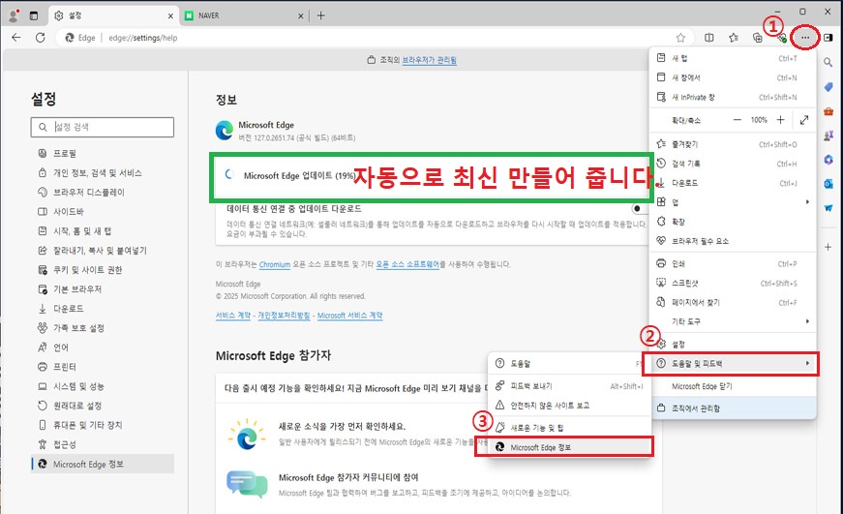Select 페이지에서 찾기 menu item
This screenshot has width=843, height=514.
tap(733, 302)
